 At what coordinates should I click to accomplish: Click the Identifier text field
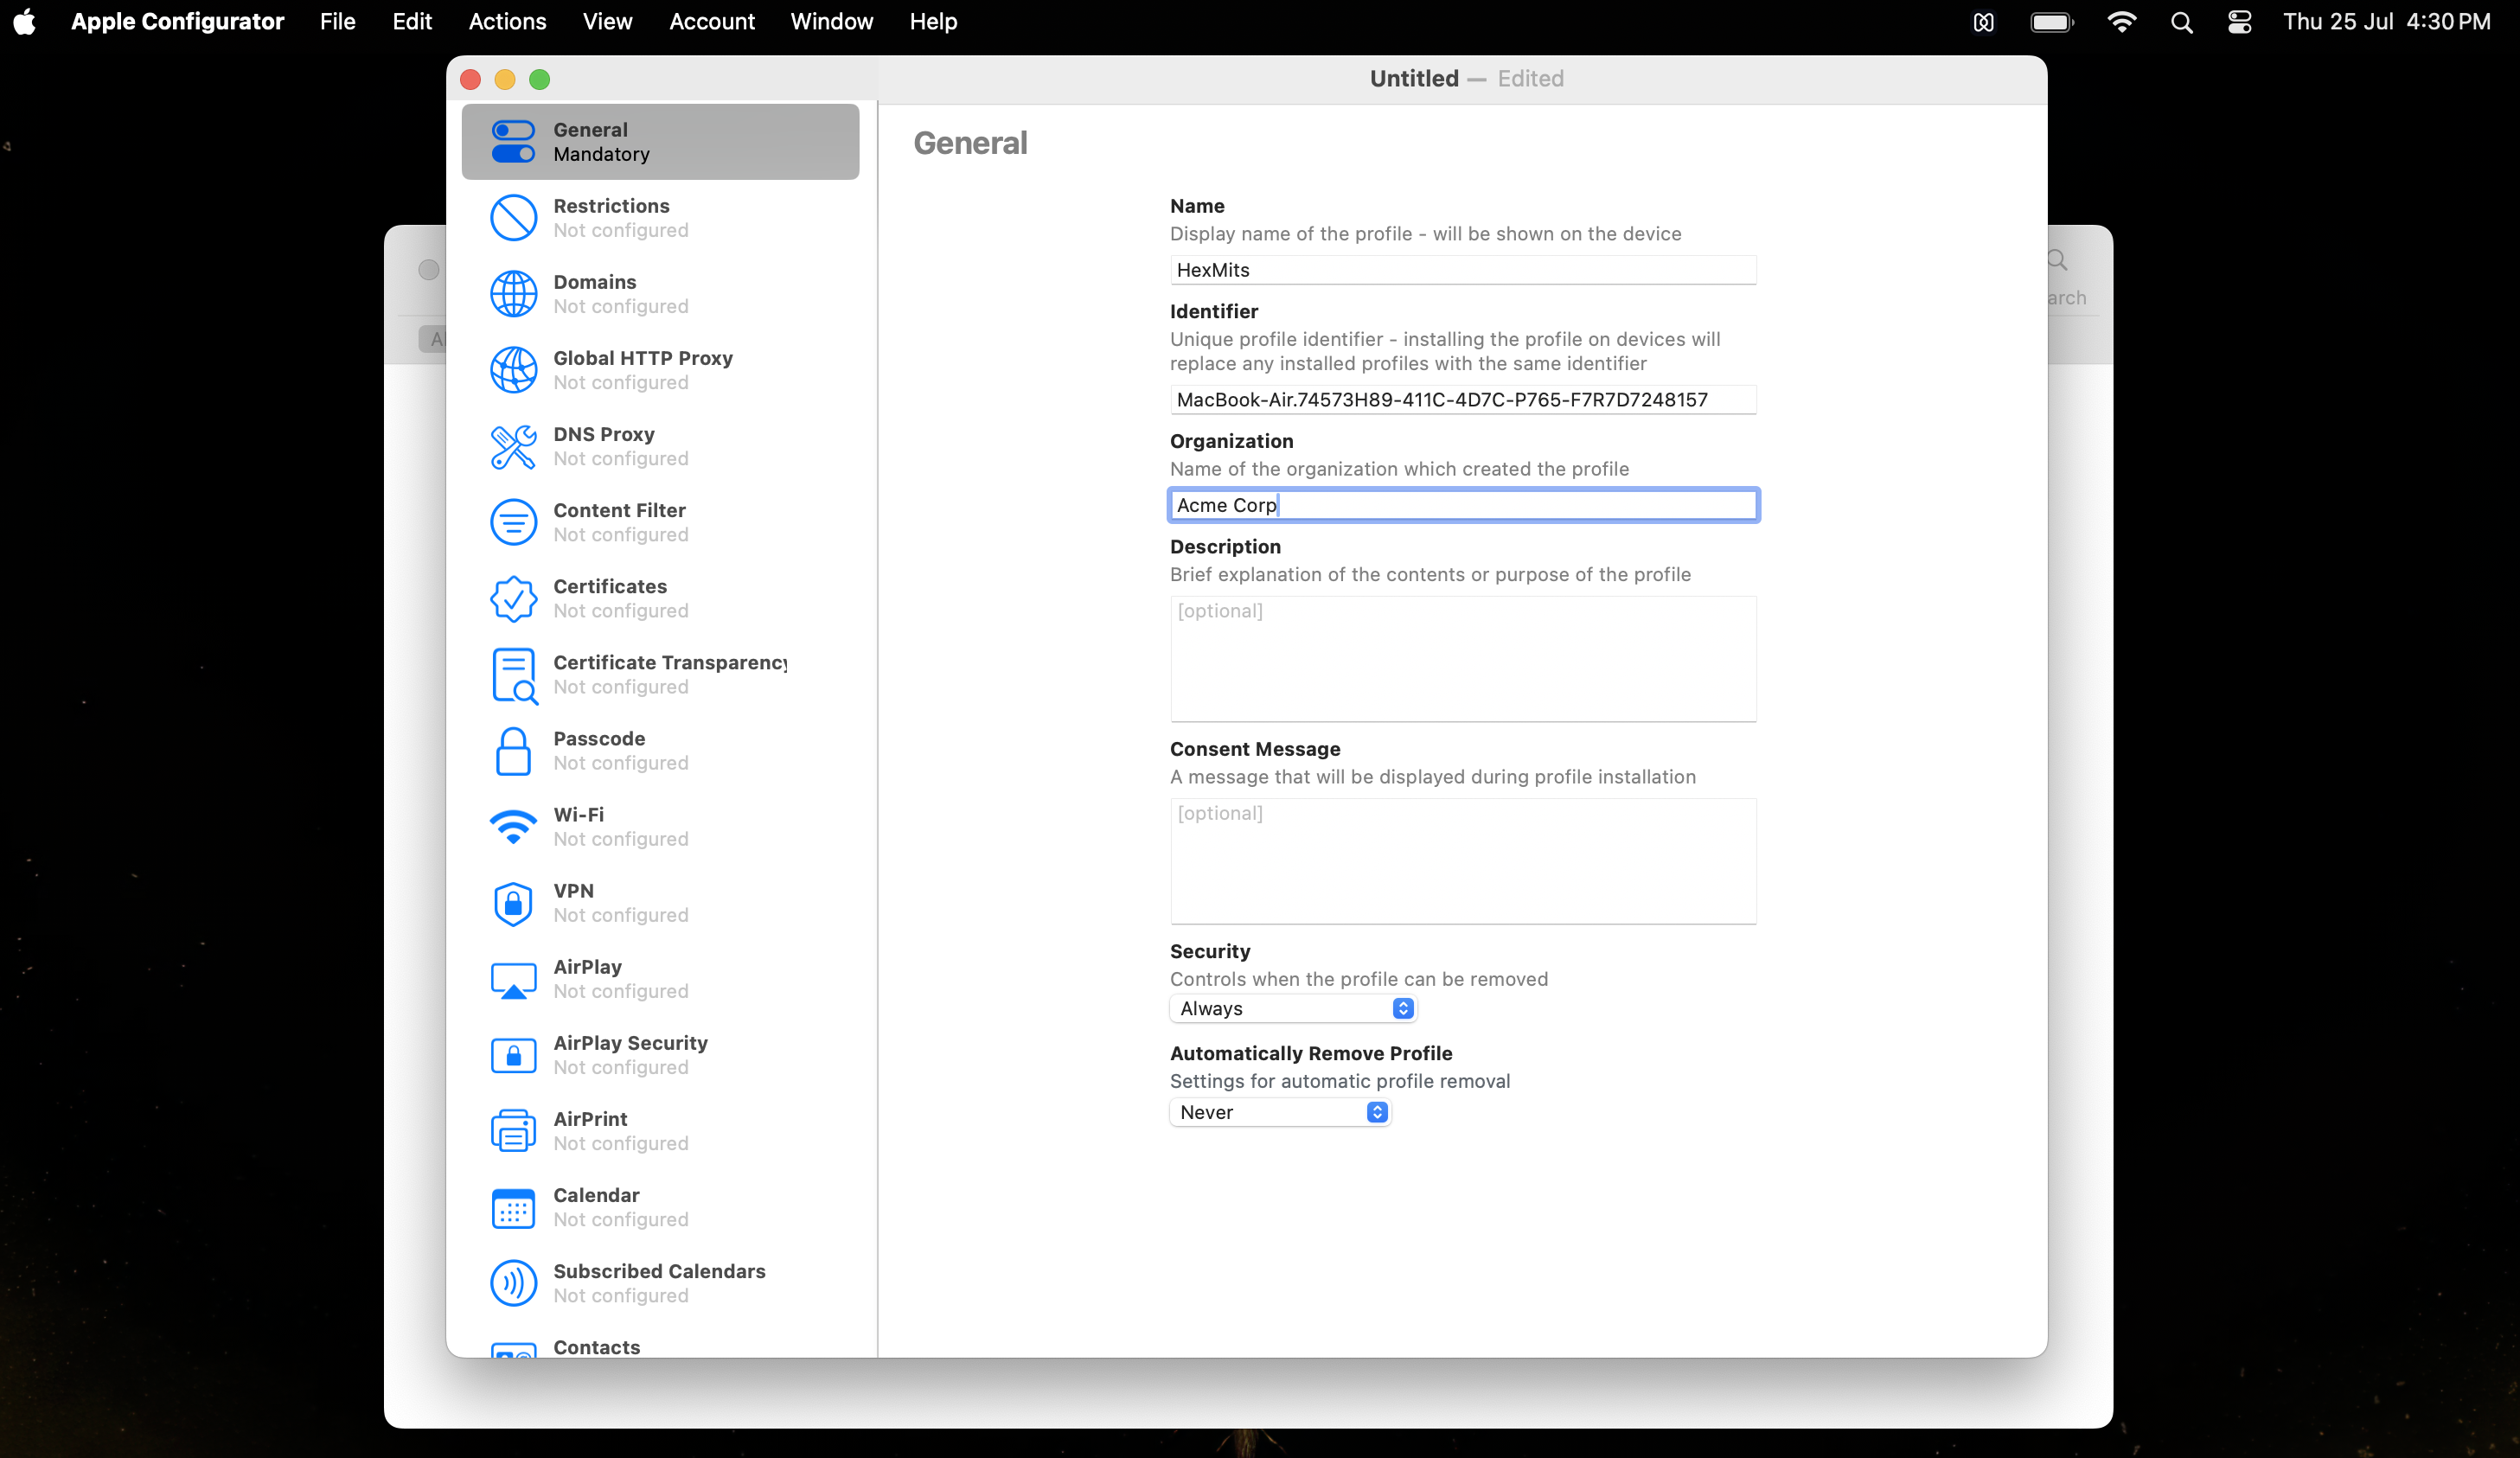1463,400
